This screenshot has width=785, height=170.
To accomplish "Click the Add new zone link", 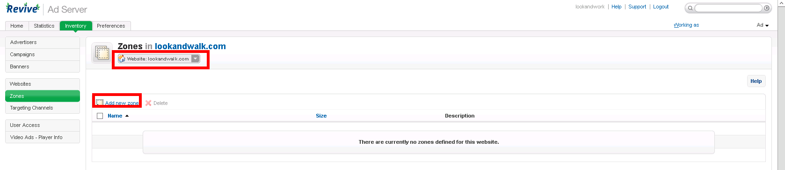I will click(x=122, y=103).
